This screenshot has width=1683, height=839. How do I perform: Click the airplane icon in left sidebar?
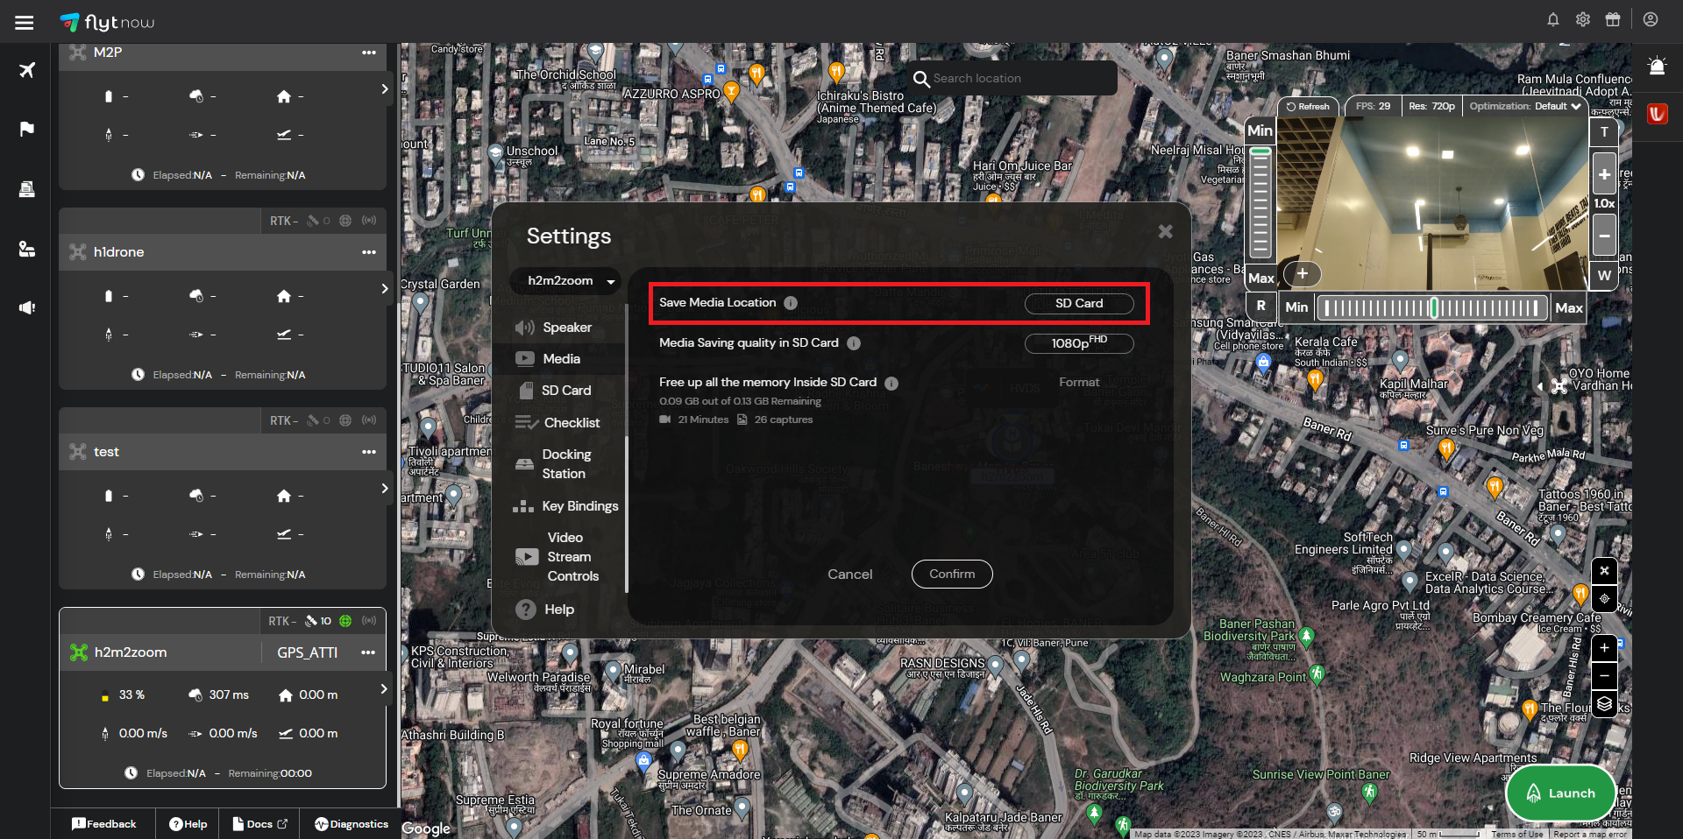26,70
